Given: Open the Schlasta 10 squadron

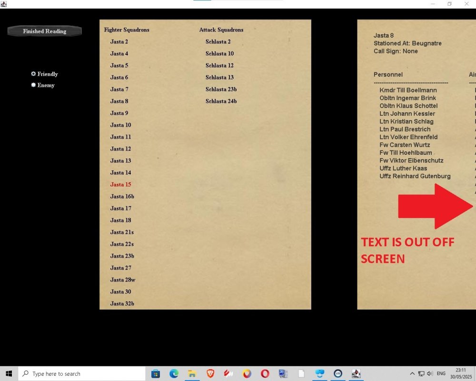Looking at the screenshot, I should tap(219, 53).
